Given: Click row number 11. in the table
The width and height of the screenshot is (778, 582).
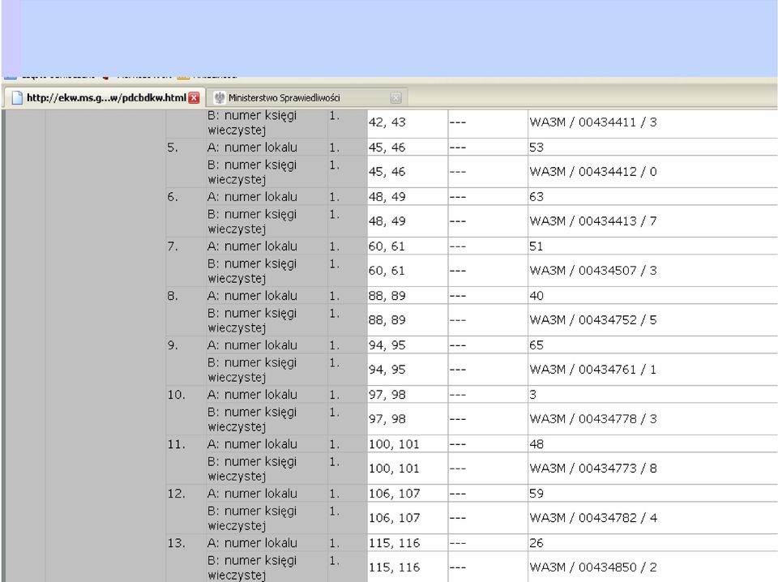Looking at the screenshot, I should click(176, 443).
